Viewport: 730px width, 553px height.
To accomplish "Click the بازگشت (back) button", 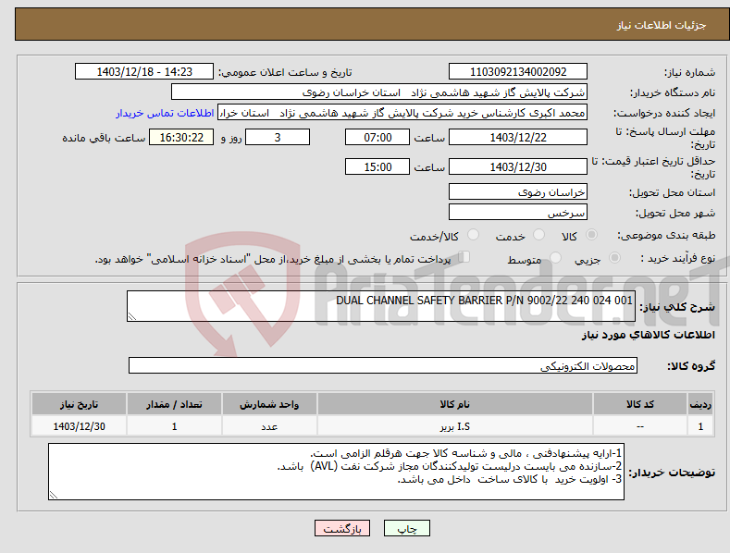I will (342, 528).
